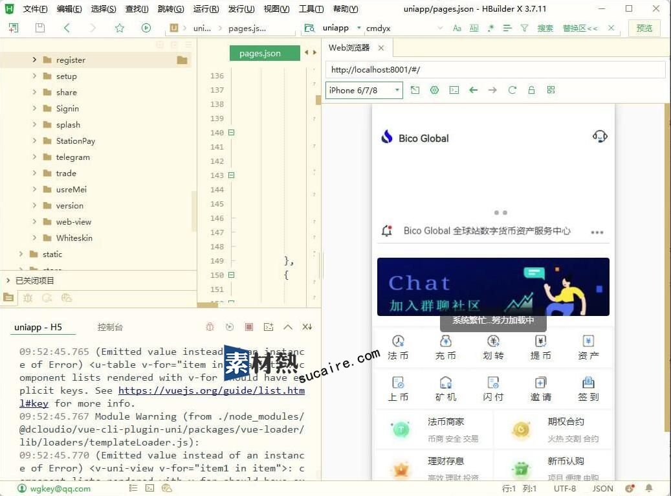Save the file with the disk icon
671x496 pixels.
(40, 28)
